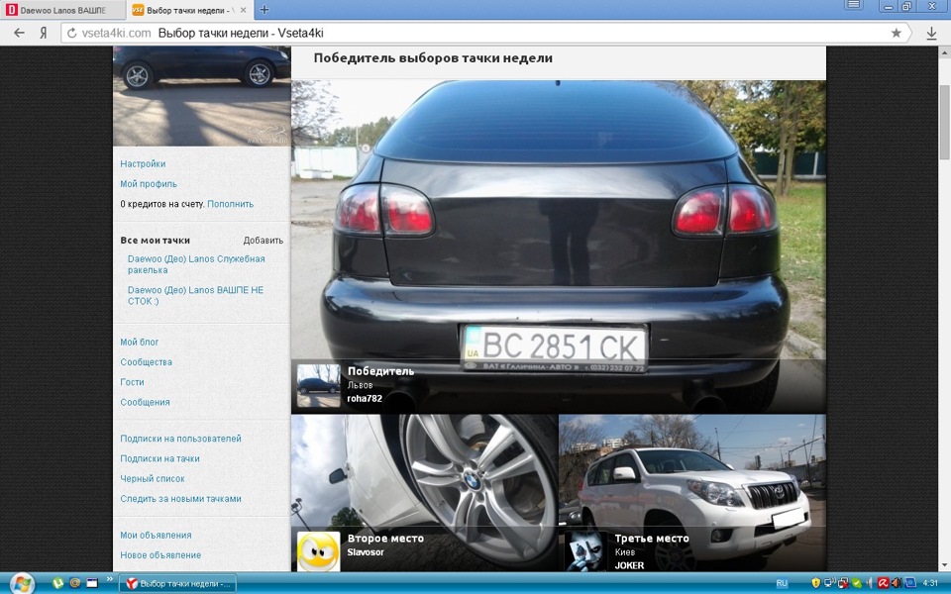
Task: Open Следить за новыми тачками
Action: [180, 499]
